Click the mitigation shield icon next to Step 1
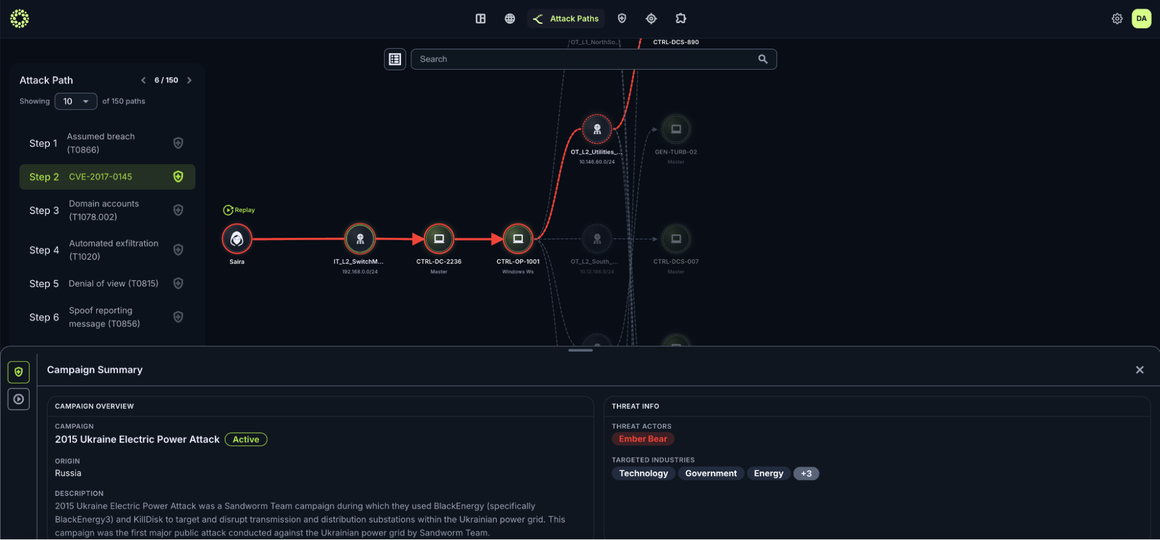This screenshot has height=540, width=1160. pos(178,143)
